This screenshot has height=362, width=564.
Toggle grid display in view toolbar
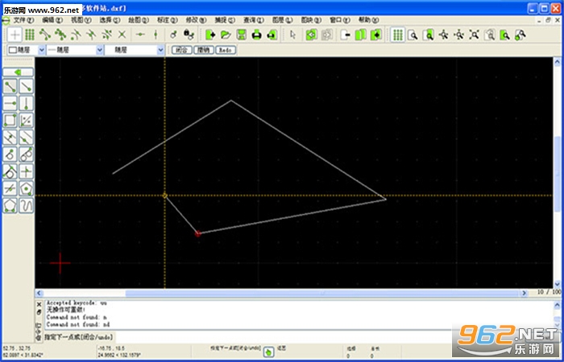coord(397,35)
